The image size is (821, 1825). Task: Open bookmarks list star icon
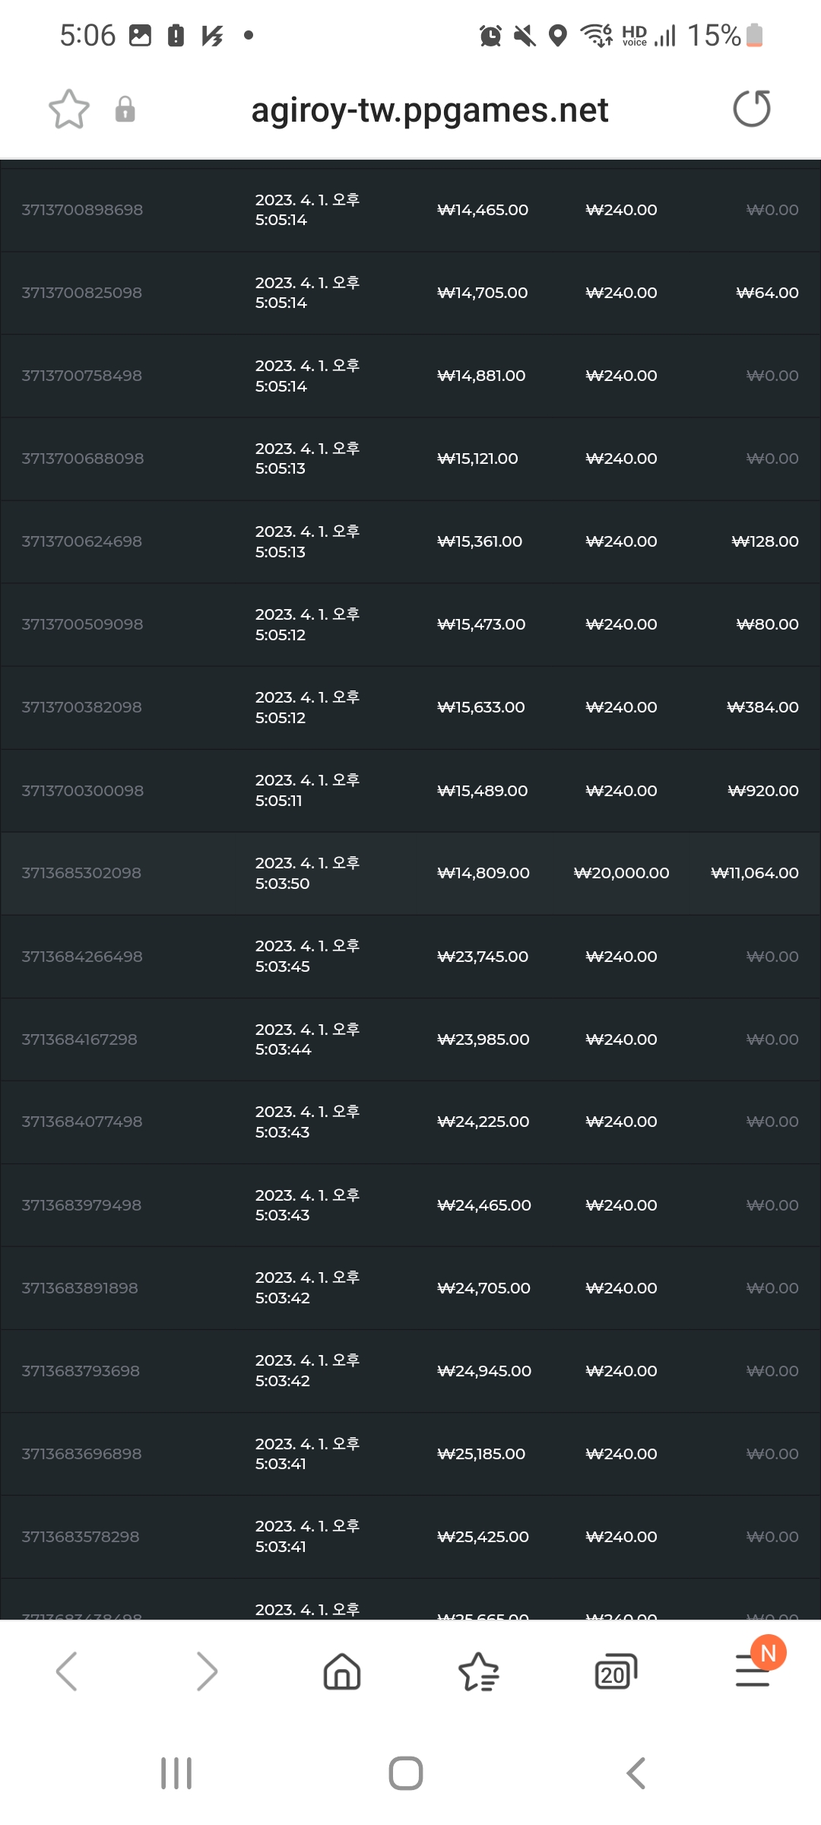tap(479, 1671)
